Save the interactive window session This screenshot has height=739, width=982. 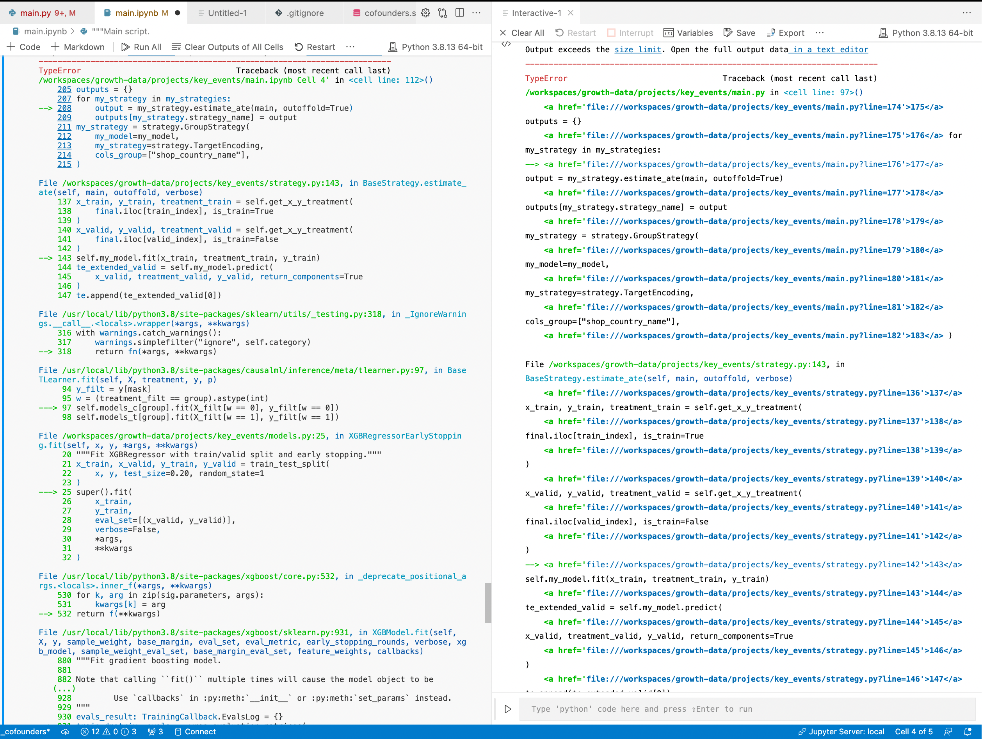[739, 33]
